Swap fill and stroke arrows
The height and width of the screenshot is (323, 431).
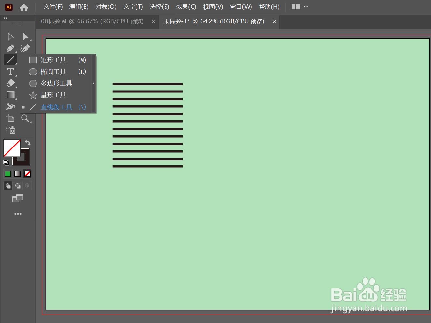pyautogui.click(x=28, y=143)
